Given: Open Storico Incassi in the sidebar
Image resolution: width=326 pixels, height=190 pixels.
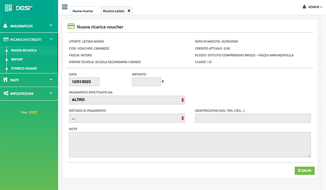Looking at the screenshot, I should [x=24, y=68].
